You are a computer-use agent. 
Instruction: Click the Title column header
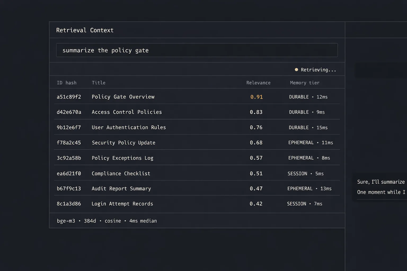99,83
